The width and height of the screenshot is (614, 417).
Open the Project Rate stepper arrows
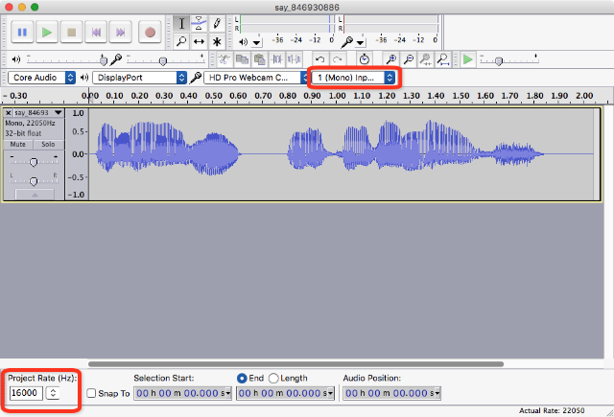point(53,393)
